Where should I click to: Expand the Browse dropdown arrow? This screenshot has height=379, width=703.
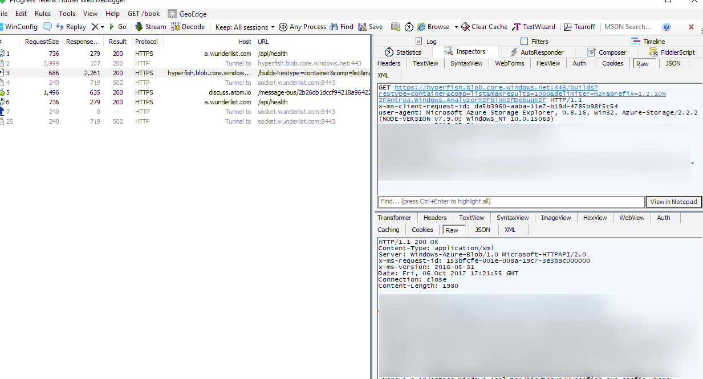(456, 27)
